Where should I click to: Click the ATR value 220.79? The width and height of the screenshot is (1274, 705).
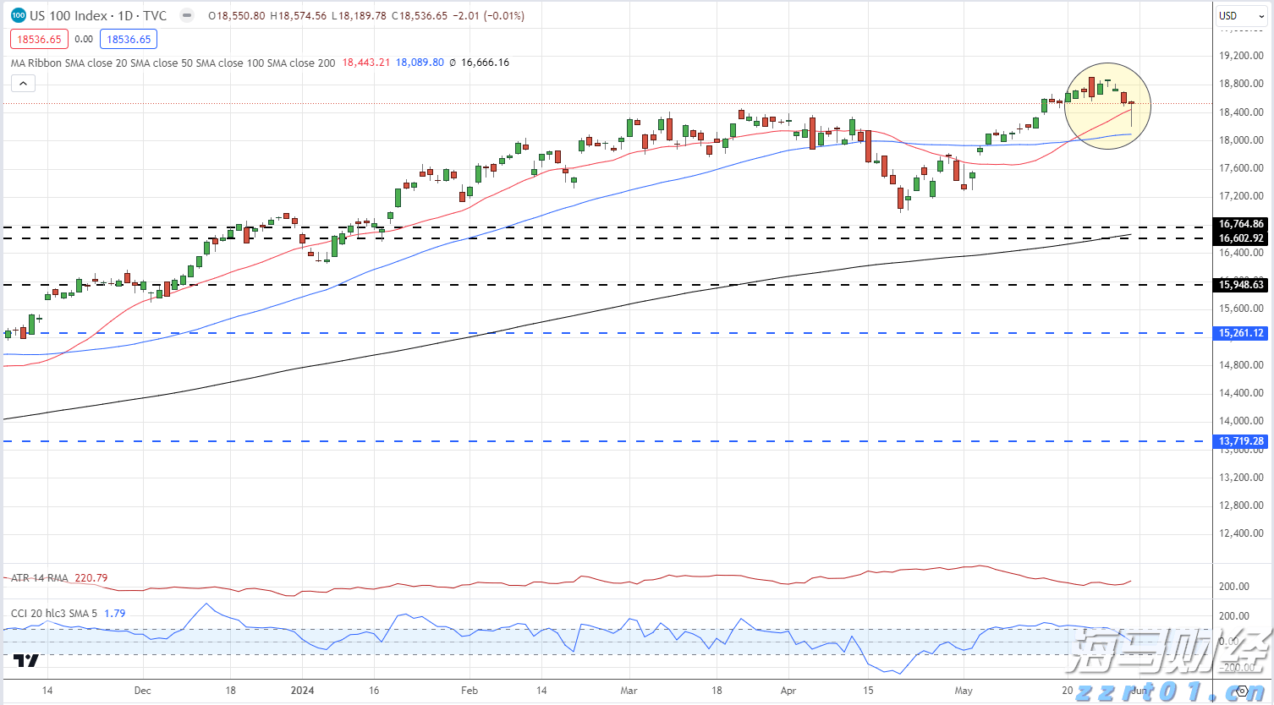coord(91,578)
